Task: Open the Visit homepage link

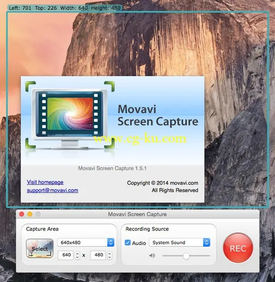Action: click(45, 182)
